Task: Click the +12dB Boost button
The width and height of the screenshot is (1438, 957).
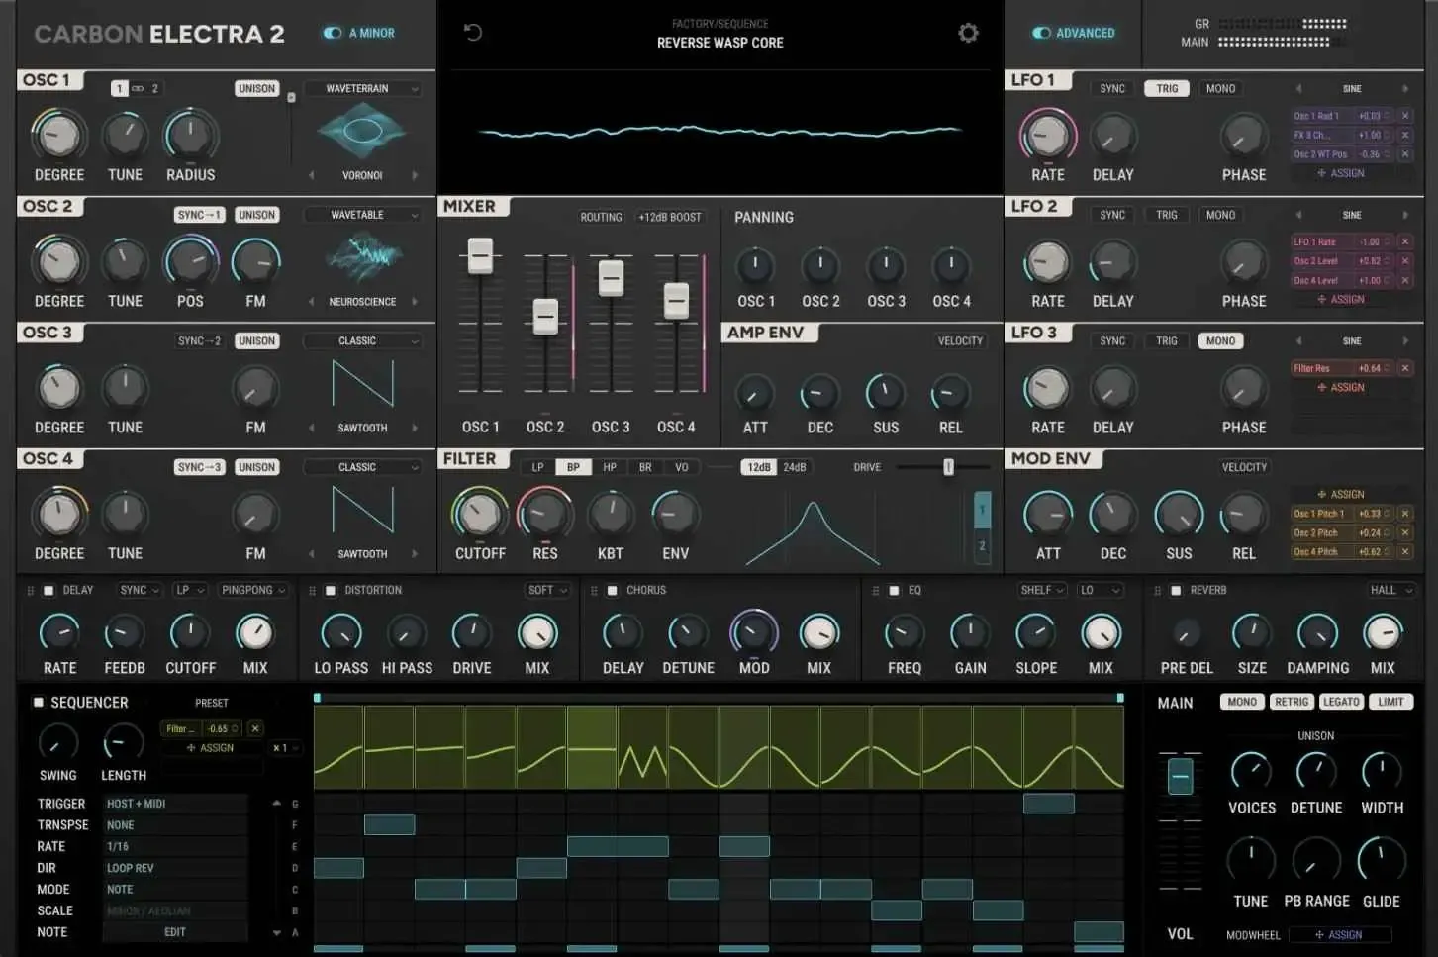Action: click(670, 217)
